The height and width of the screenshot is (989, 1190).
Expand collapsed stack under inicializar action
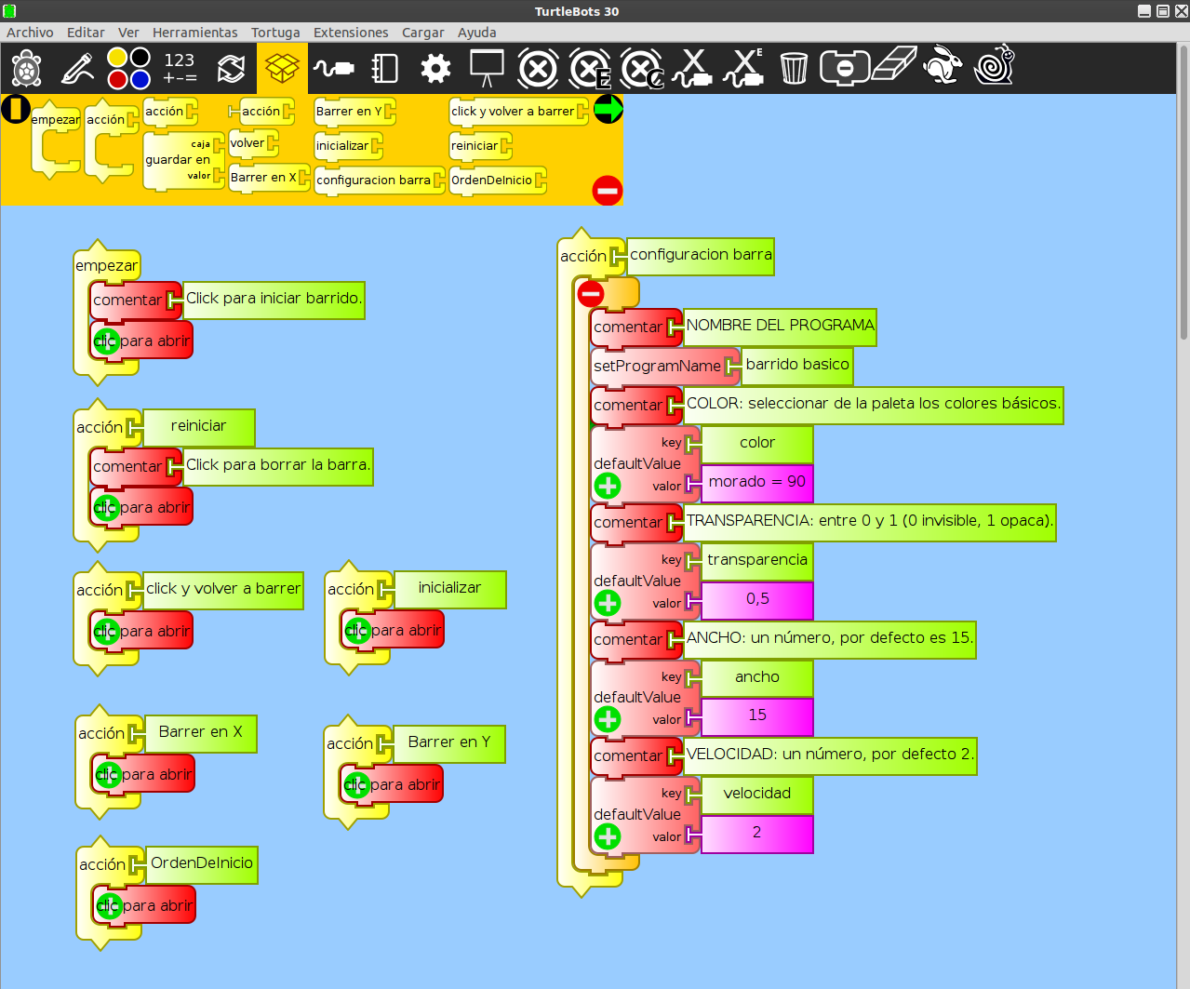357,630
